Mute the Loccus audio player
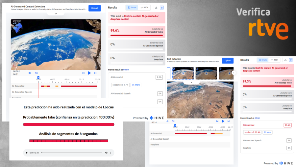This screenshot has width=296, height=167. [x=106, y=153]
